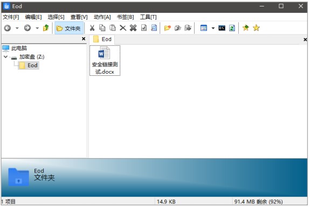
Task: Open the Back history dropdown arrow
Action: 17,28
